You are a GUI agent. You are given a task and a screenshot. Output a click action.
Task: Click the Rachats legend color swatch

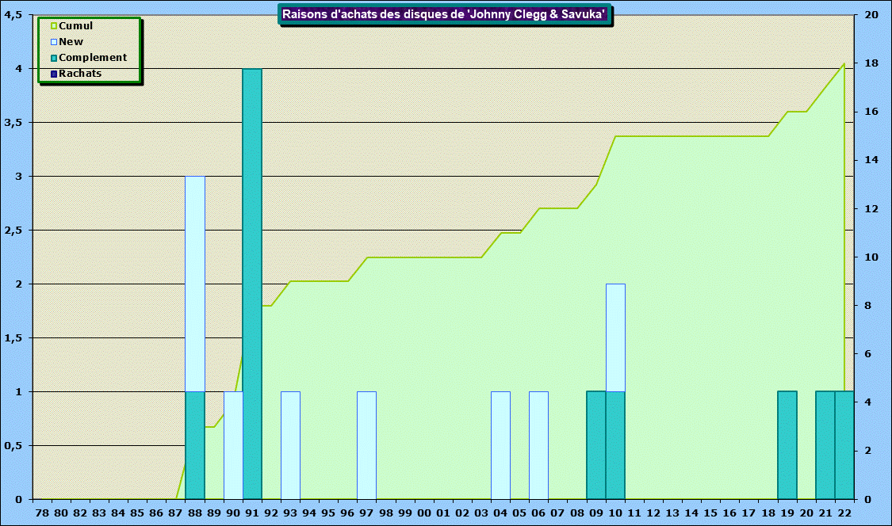click(54, 74)
